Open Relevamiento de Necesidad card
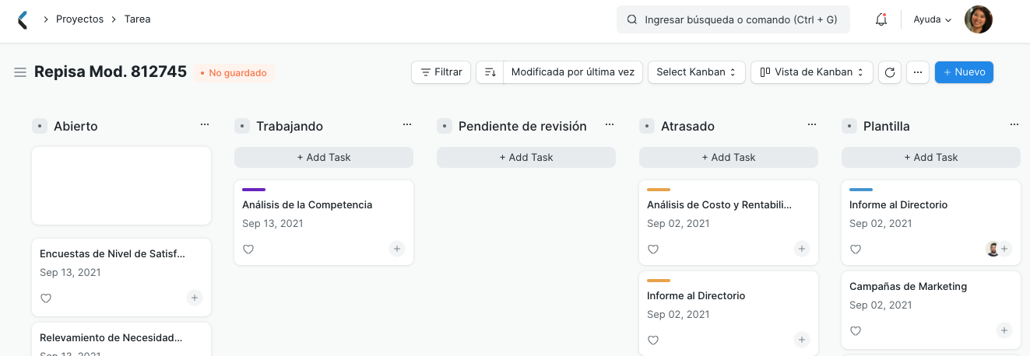This screenshot has height=356, width=1030. [111, 338]
